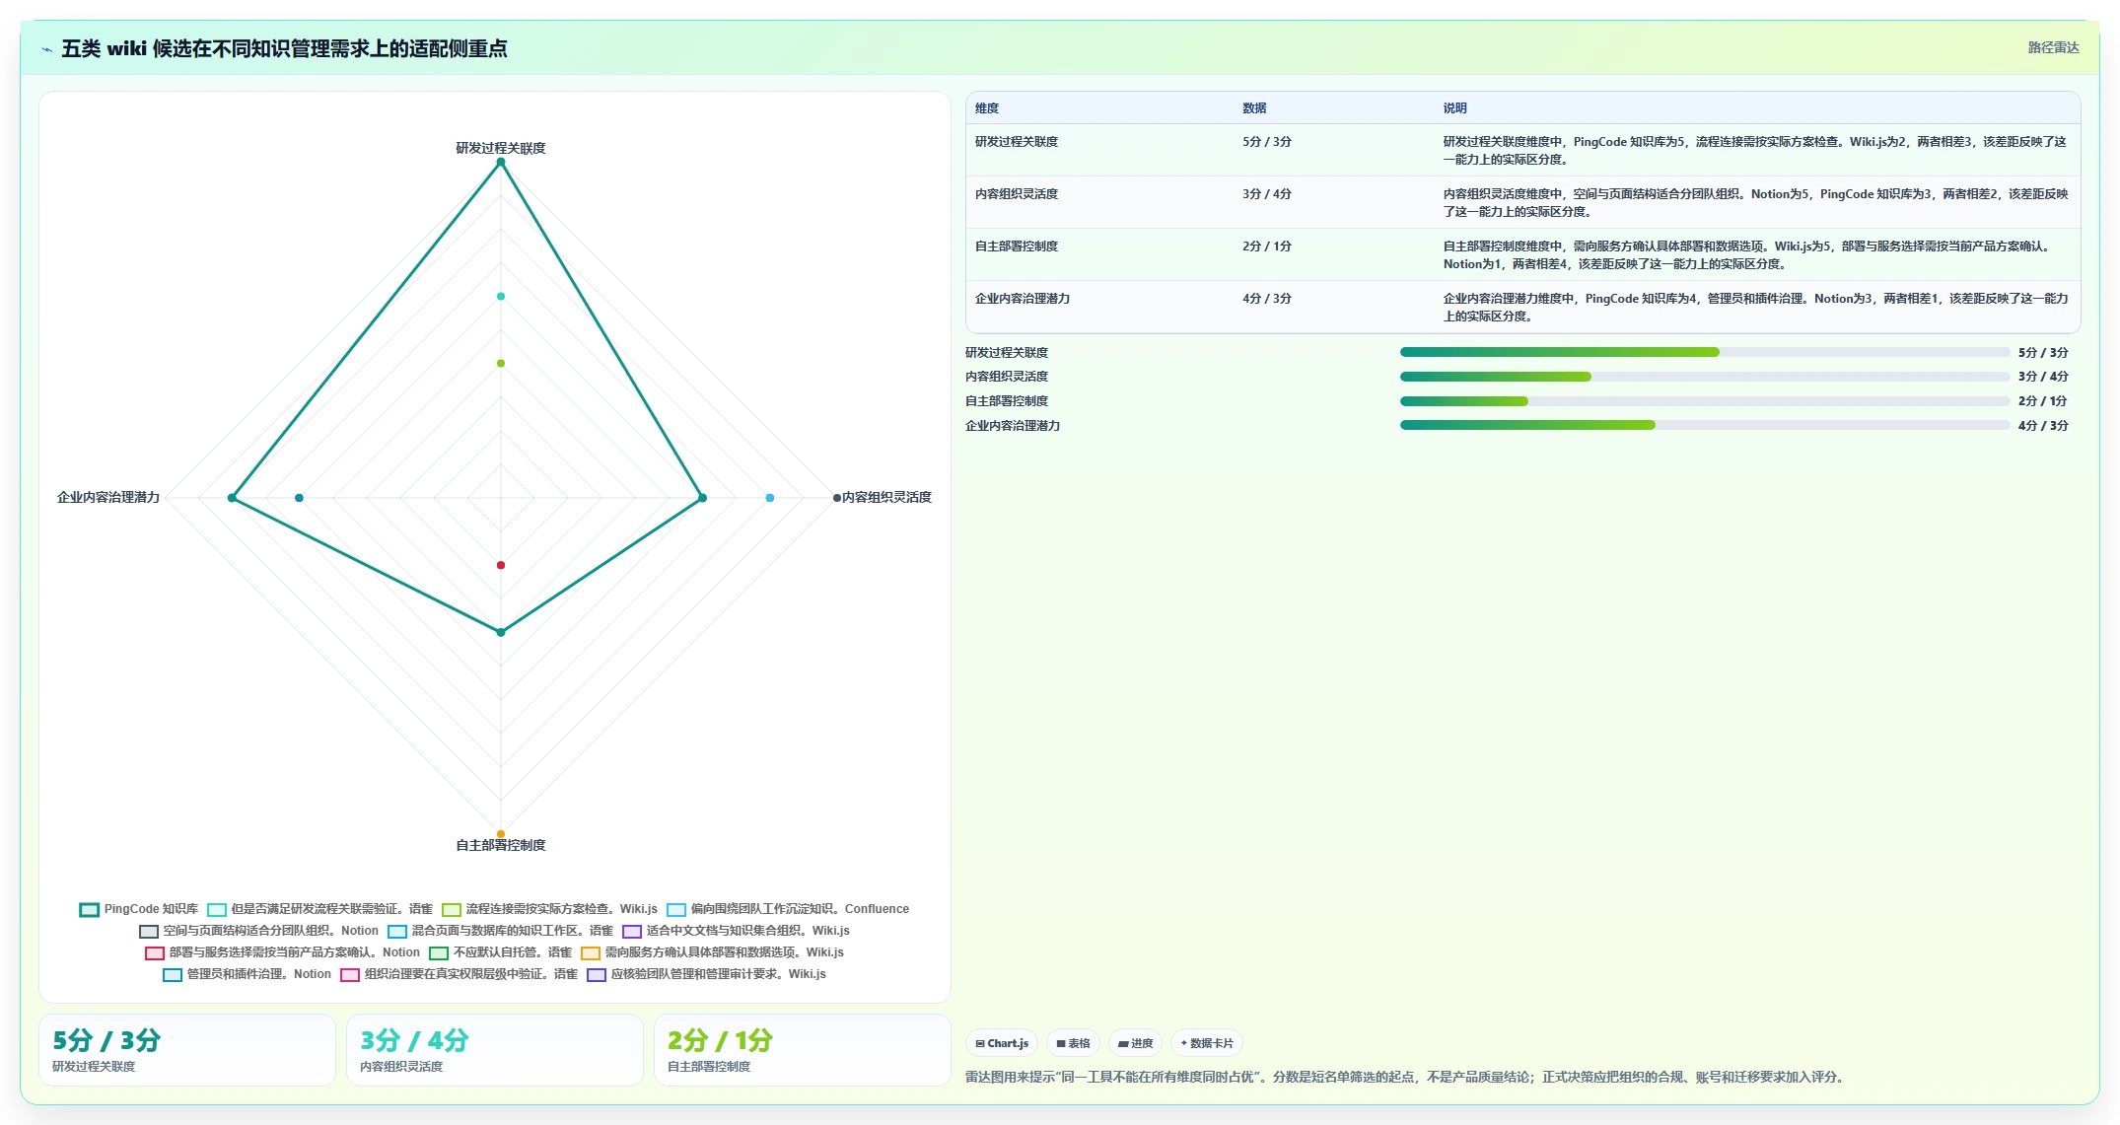Click radar axis label 内容组织灵活度

pos(886,497)
